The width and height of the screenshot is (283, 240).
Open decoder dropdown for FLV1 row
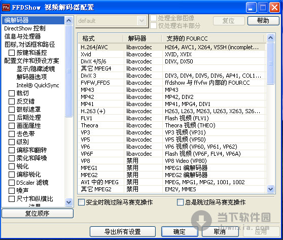coord(143,118)
